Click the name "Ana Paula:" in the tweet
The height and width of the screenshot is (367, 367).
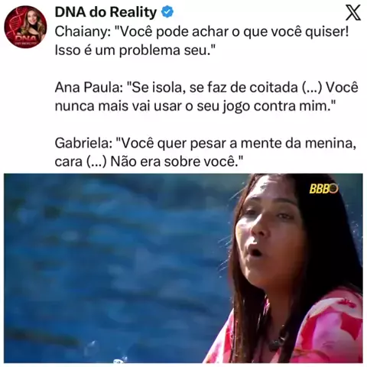(89, 87)
